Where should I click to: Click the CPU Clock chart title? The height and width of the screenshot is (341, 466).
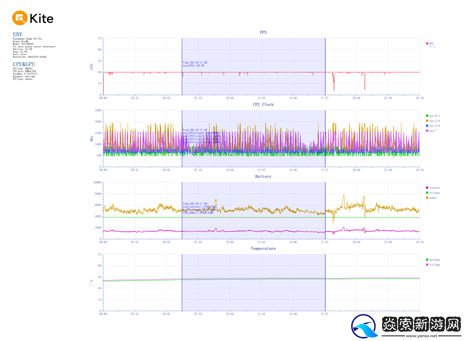point(263,104)
